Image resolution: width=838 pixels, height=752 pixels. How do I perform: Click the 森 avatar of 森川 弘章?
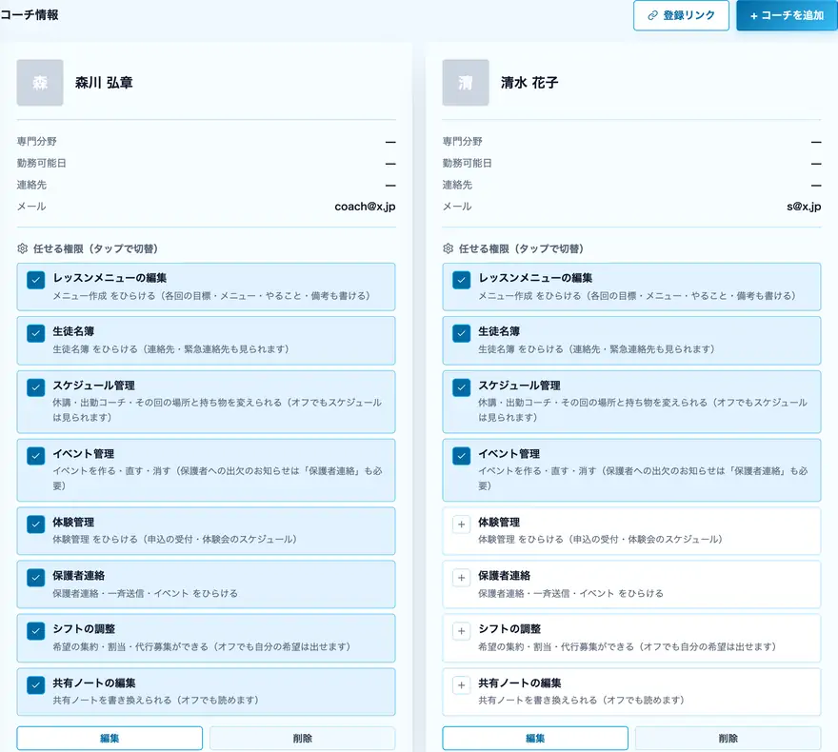(x=40, y=82)
